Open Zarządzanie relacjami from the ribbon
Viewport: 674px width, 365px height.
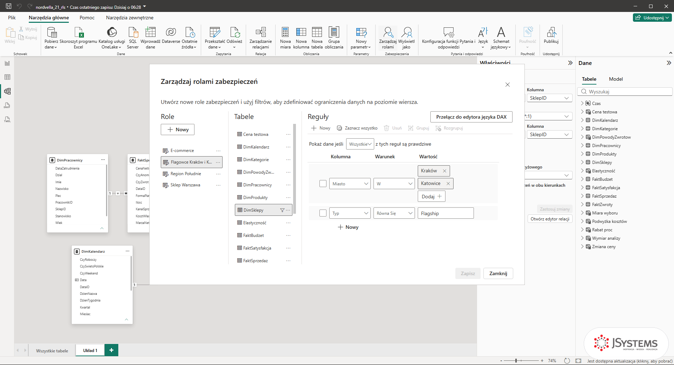(260, 38)
